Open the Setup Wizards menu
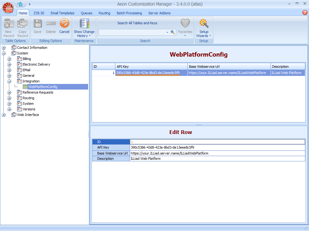309x231 pixels. pyautogui.click(x=204, y=24)
